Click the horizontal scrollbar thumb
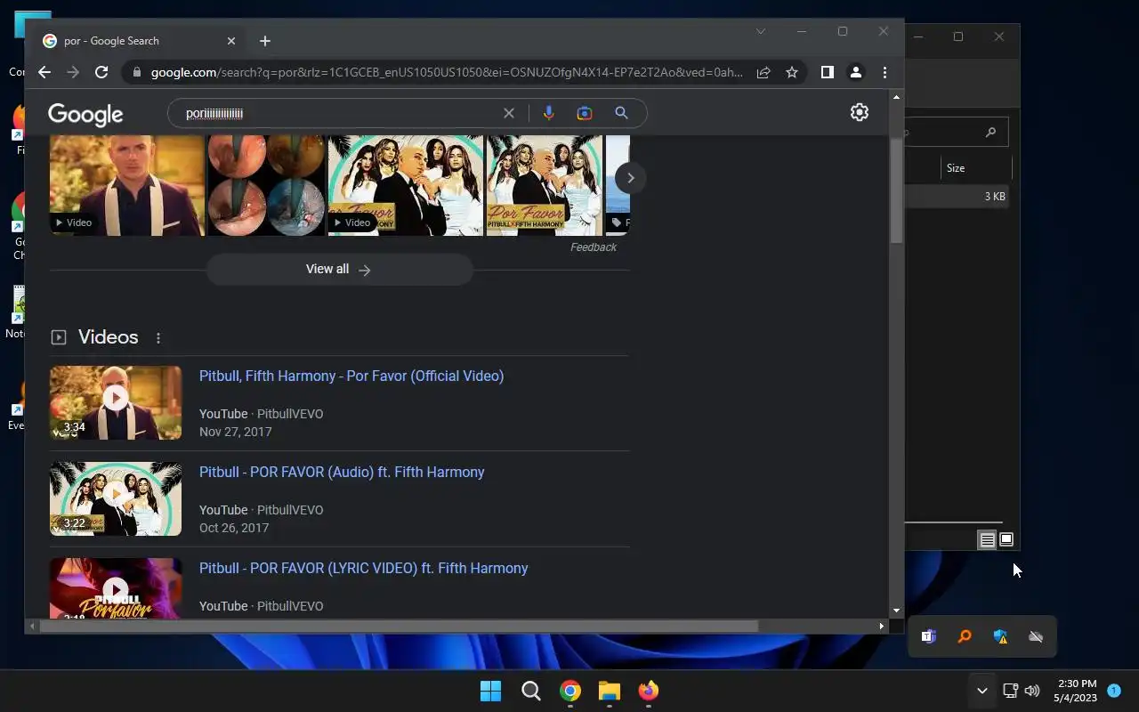 click(399, 626)
